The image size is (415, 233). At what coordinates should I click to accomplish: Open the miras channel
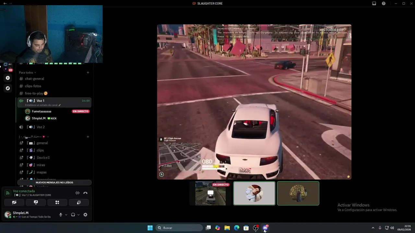(x=54, y=165)
